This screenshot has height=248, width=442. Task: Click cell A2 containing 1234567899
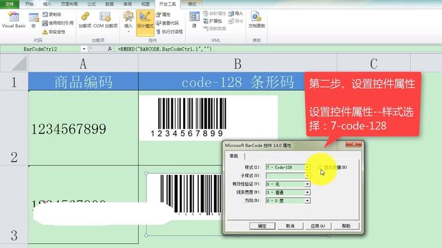(83, 128)
